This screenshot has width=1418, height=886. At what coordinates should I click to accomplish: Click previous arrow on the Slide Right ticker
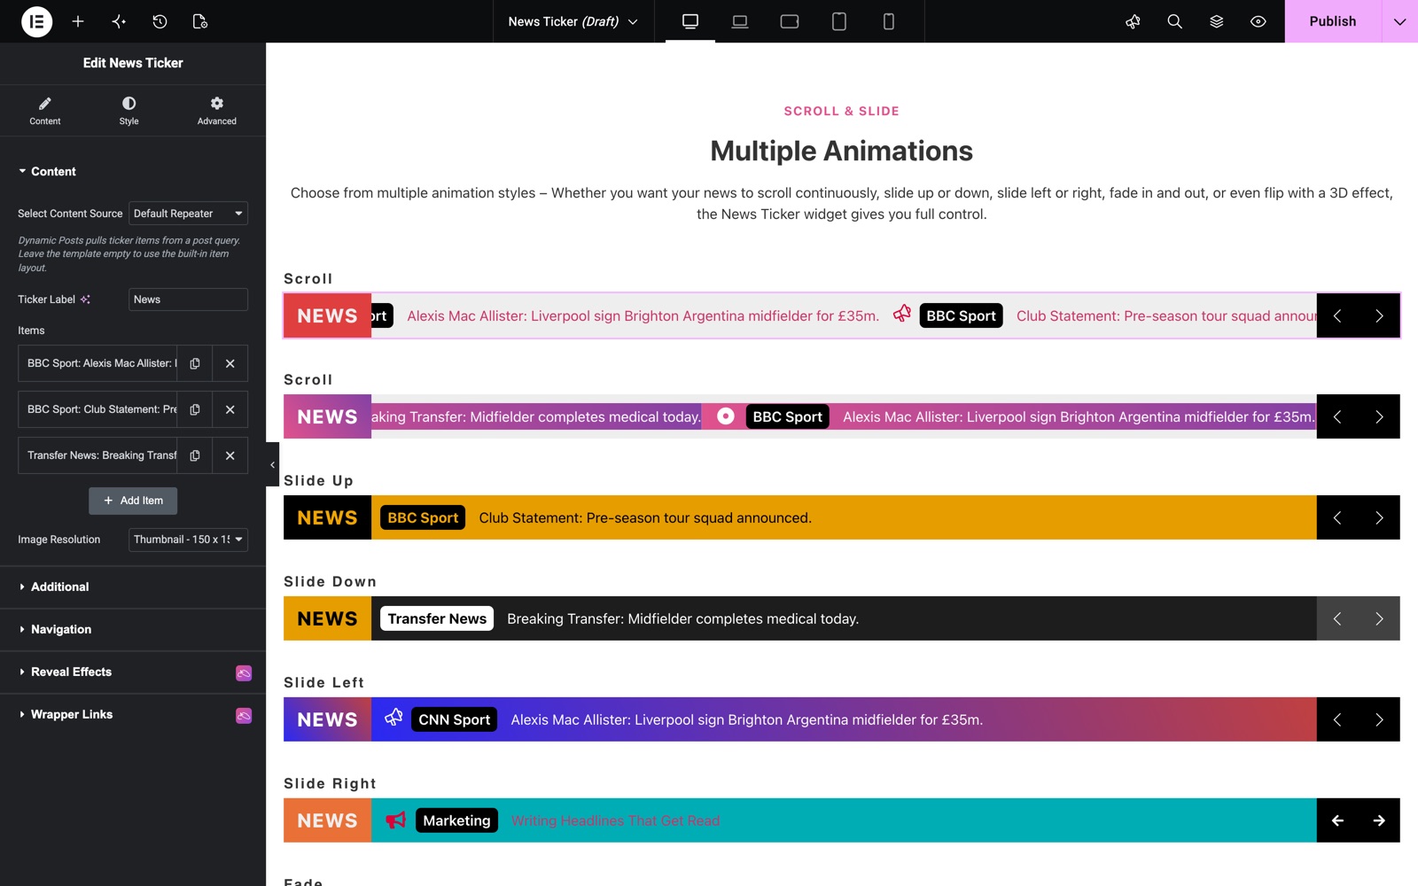point(1337,820)
